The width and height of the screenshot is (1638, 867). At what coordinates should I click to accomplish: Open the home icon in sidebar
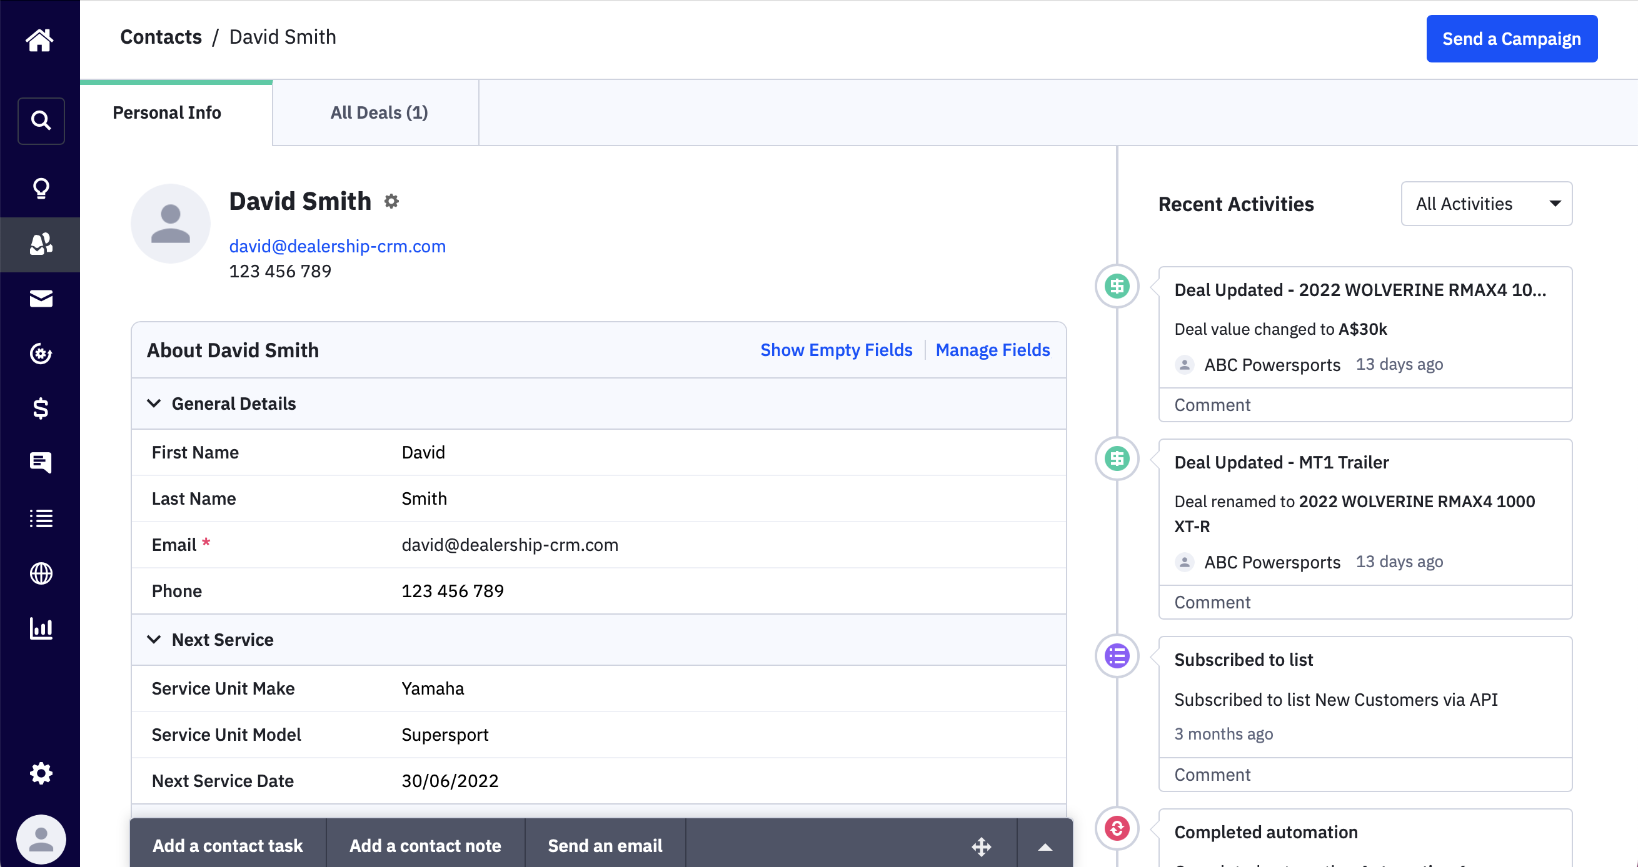(39, 39)
